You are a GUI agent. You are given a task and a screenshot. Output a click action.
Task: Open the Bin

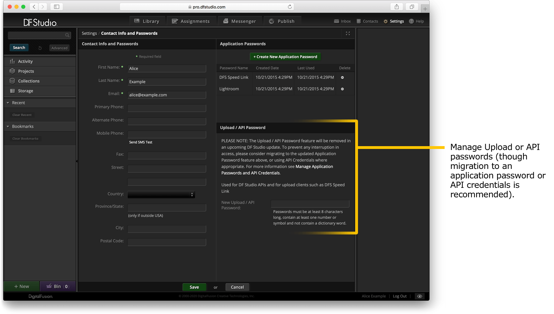click(x=58, y=286)
